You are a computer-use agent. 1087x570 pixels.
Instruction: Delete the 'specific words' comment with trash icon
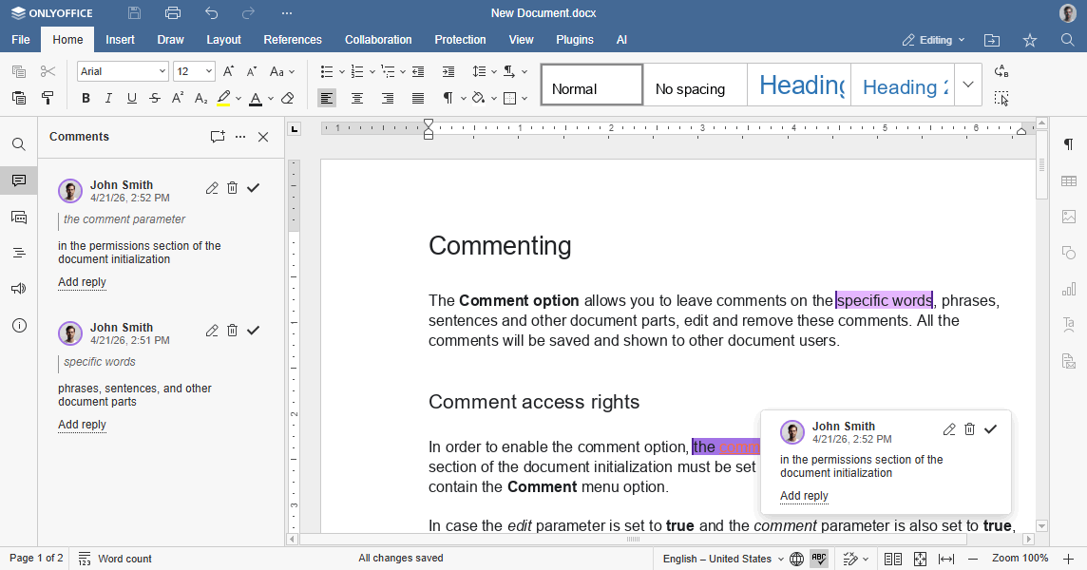pos(233,331)
